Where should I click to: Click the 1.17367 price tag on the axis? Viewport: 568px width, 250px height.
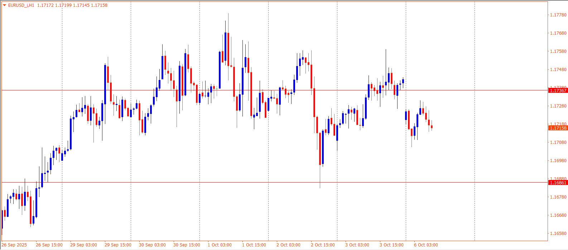click(558, 91)
